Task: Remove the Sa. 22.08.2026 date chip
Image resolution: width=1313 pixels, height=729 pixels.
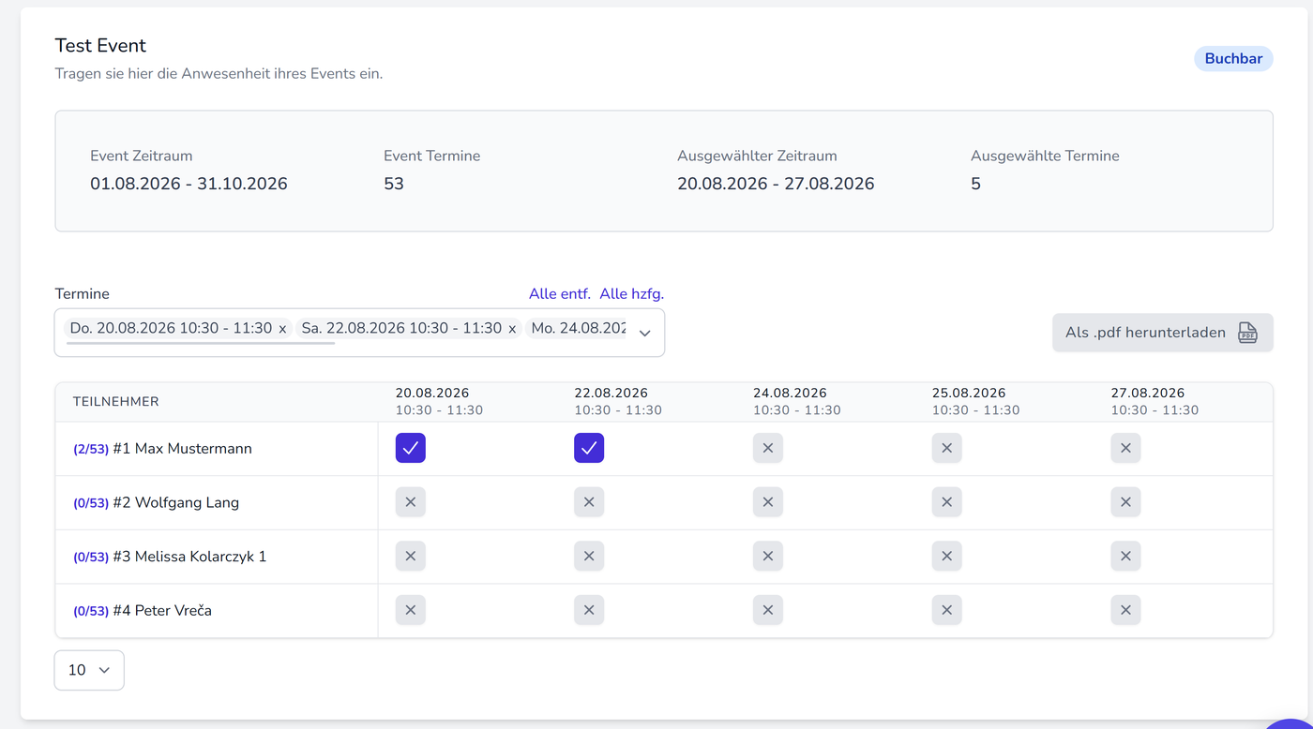Action: (512, 329)
